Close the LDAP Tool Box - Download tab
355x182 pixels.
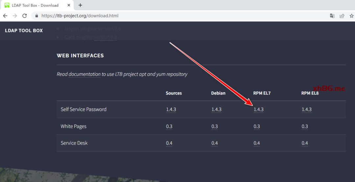(x=69, y=5)
